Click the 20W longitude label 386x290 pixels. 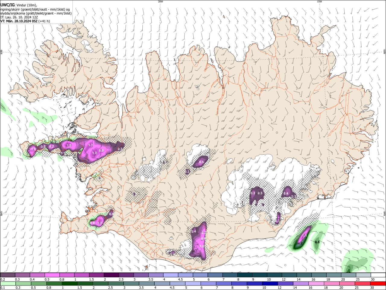pos(160,2)
